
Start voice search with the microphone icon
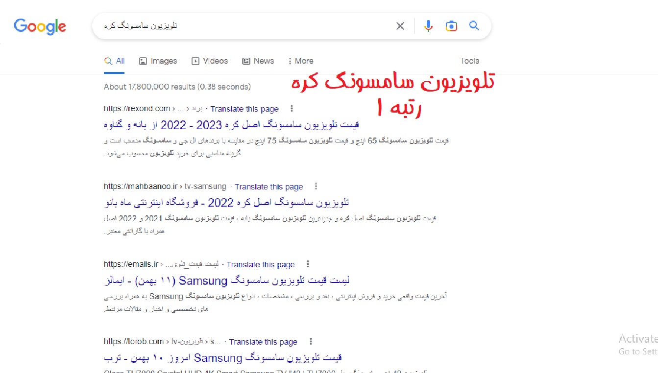pyautogui.click(x=428, y=26)
